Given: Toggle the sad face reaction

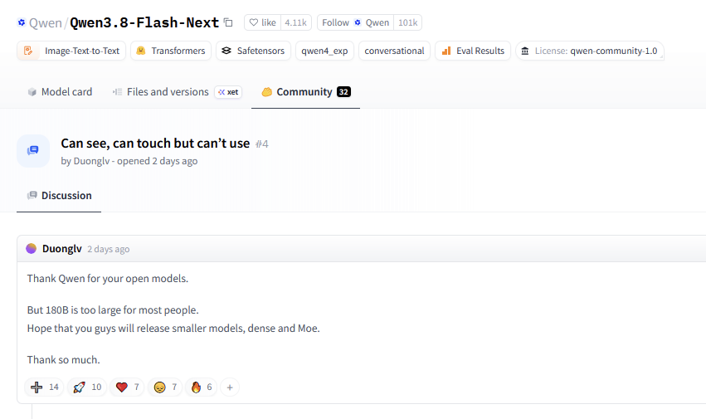Looking at the screenshot, I should (x=165, y=387).
